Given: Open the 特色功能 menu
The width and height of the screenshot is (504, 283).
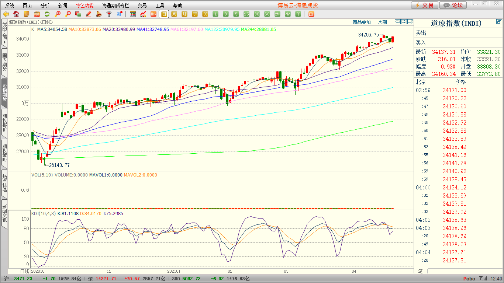Looking at the screenshot, I should 84,6.
